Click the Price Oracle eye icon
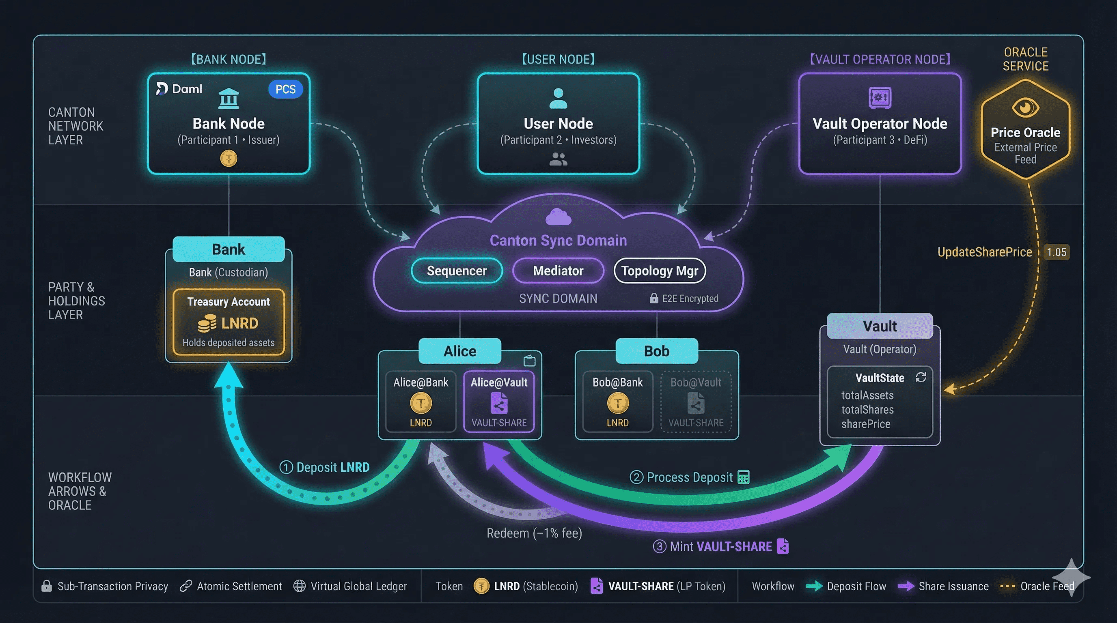 [x=1025, y=107]
